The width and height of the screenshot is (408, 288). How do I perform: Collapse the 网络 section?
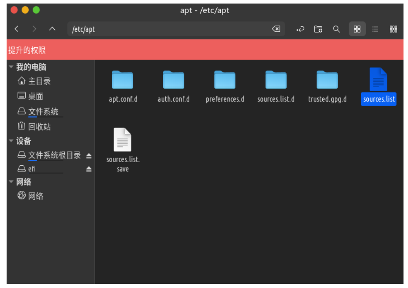[x=11, y=182]
